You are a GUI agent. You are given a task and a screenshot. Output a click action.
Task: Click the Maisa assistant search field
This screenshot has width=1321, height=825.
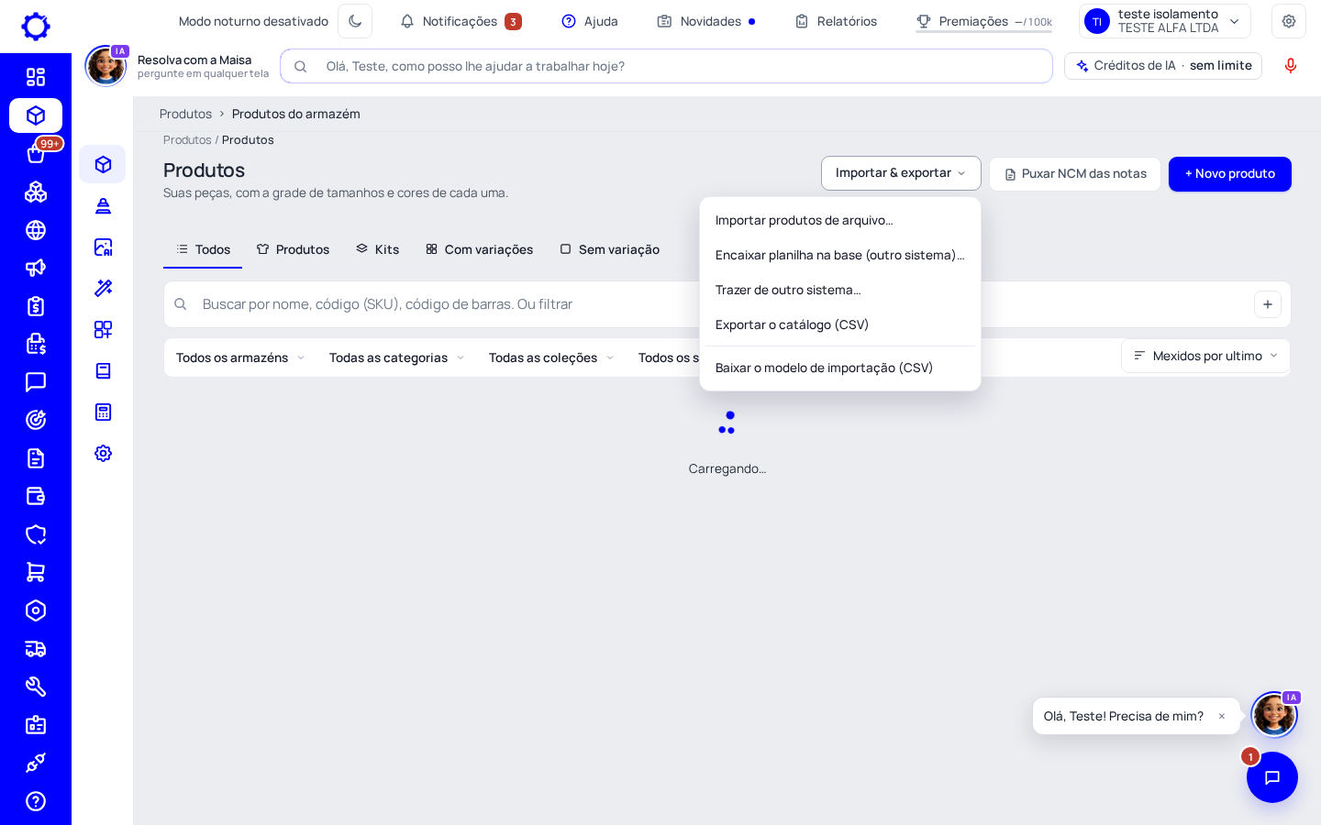coord(666,66)
